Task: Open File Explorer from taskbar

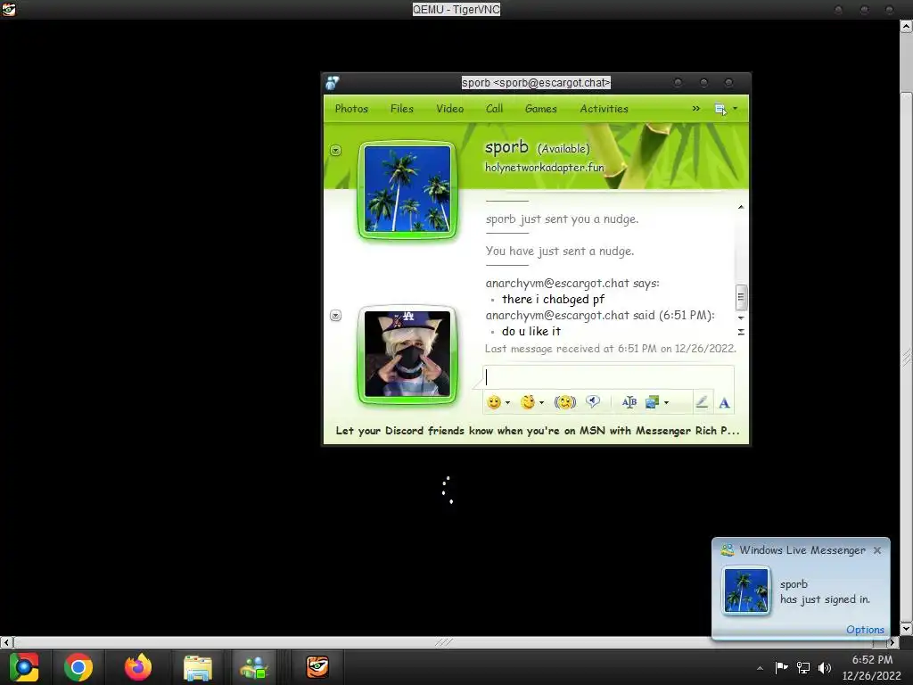Action: click(x=198, y=667)
